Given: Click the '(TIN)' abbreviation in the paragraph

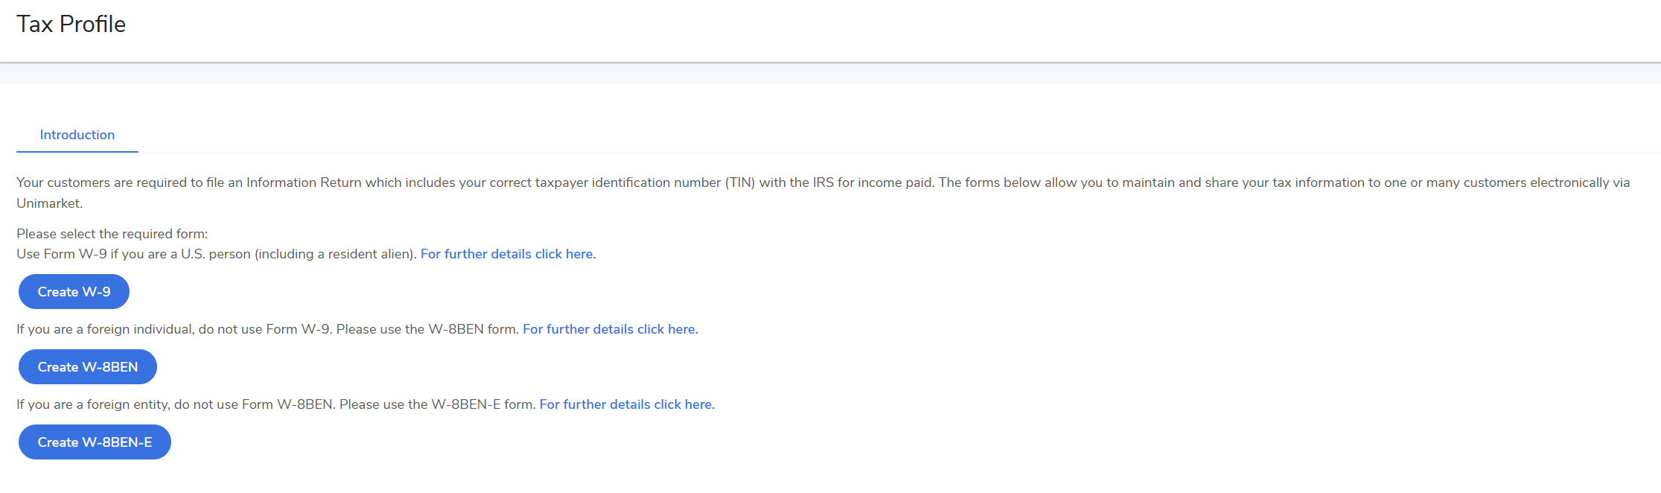Looking at the screenshot, I should (740, 182).
